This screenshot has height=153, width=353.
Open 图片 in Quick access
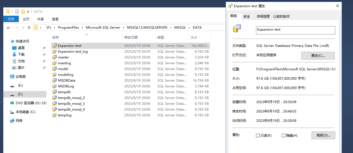(21, 68)
